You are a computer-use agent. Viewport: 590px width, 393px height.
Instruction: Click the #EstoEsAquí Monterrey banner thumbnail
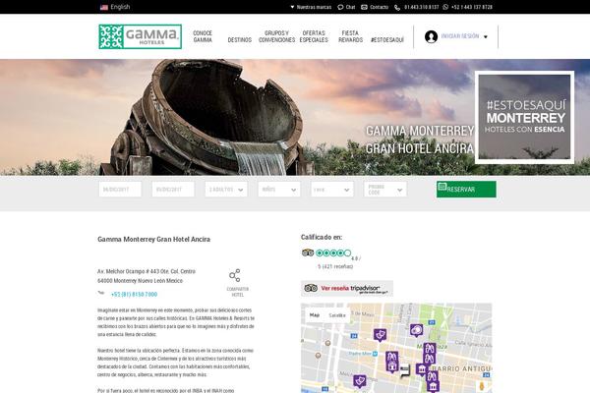[524, 117]
